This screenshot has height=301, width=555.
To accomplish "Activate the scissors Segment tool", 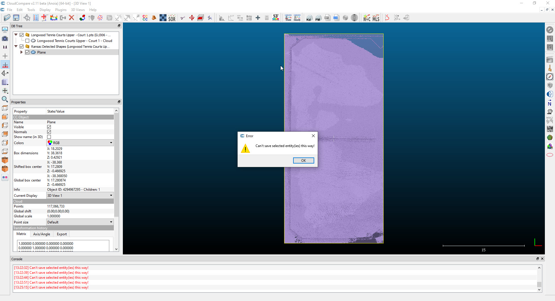I will tap(183, 18).
